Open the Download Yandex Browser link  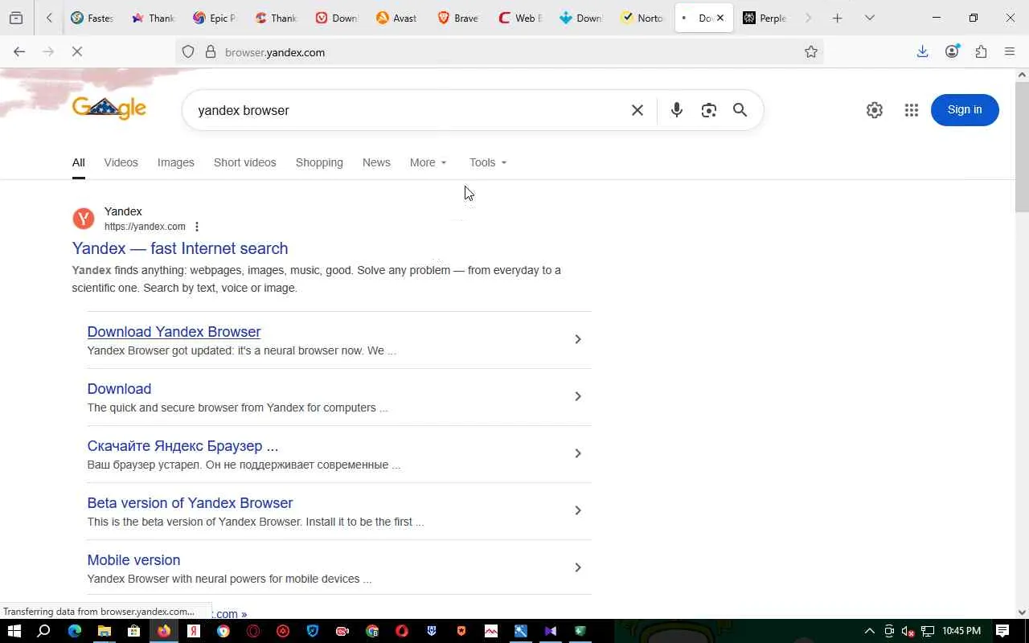point(174,332)
